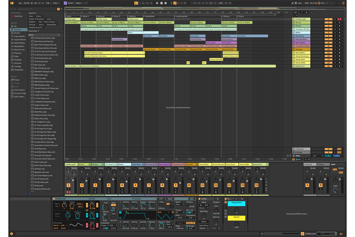
Task: Solo the Rose Bass track
Action: pos(335,36)
